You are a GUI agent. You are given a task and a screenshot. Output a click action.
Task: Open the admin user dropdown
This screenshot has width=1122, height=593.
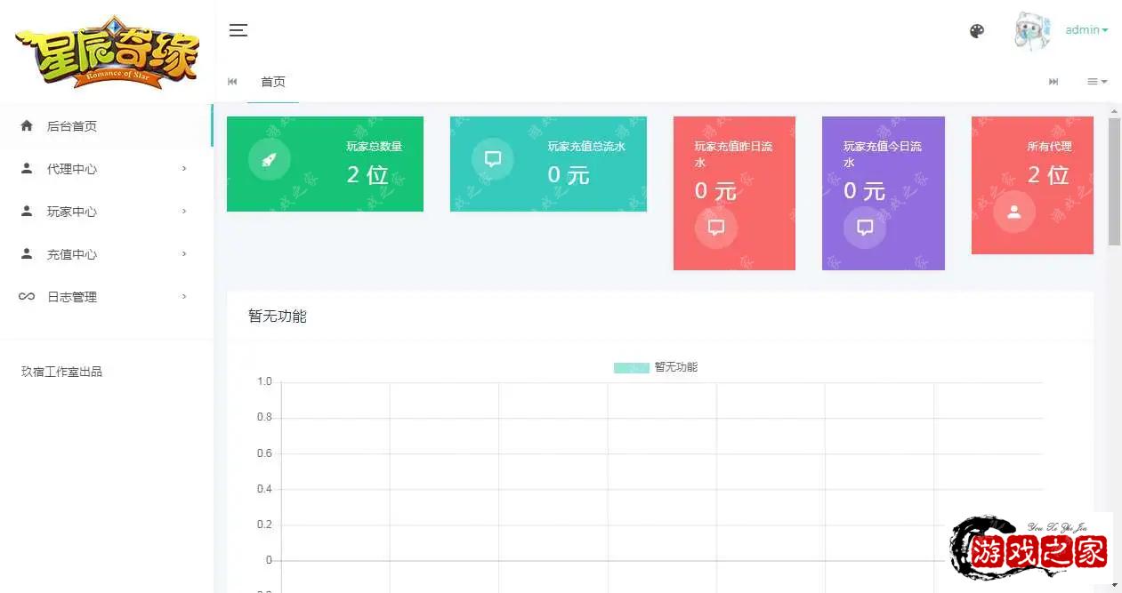[x=1086, y=30]
